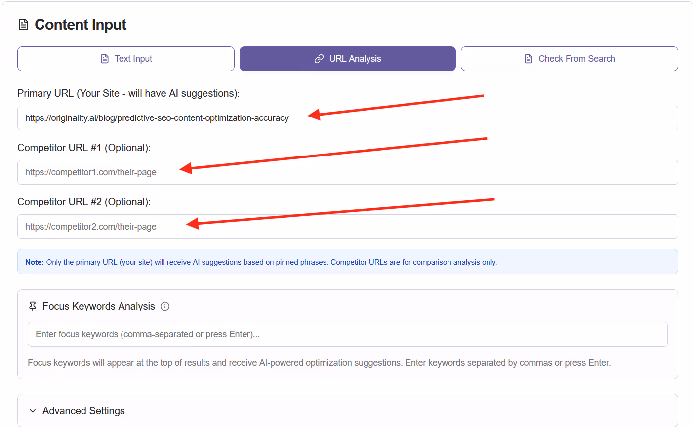
Task: Collapse the Focus Keywords Analysis panel header
Action: (97, 306)
